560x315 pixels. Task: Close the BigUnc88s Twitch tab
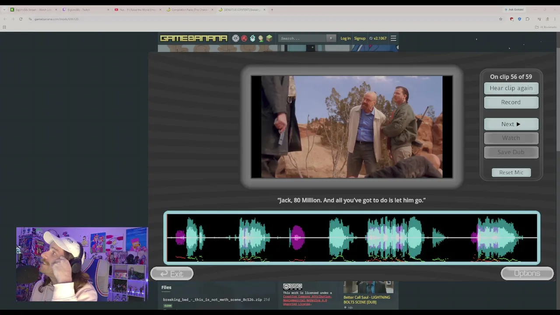coord(108,10)
